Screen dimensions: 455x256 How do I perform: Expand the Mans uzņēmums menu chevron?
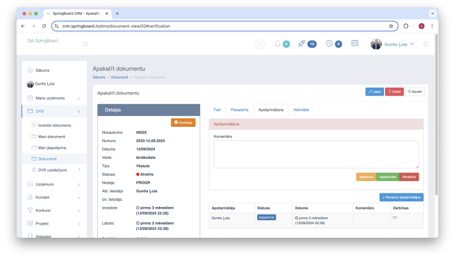[79, 98]
